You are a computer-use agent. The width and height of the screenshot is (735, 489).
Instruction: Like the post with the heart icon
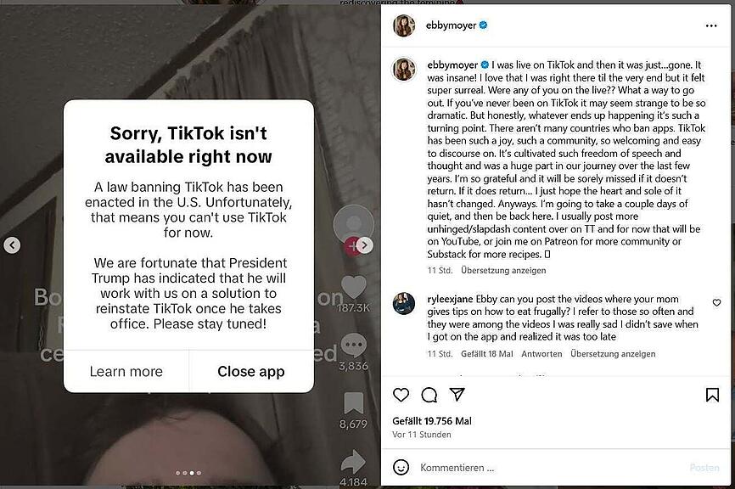pos(401,396)
